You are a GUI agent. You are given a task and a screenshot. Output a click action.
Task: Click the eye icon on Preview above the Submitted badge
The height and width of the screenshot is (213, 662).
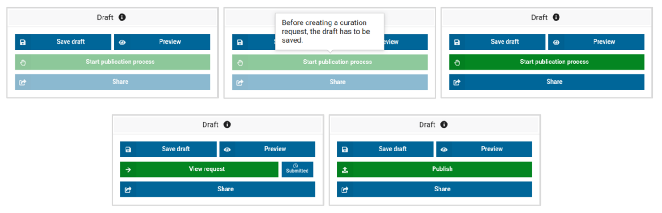(228, 149)
